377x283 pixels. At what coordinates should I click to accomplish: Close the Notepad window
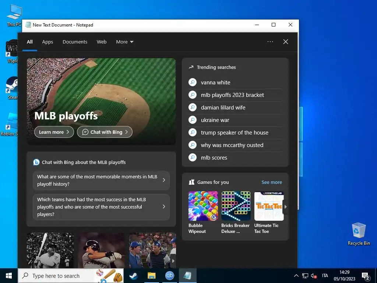coord(290,25)
